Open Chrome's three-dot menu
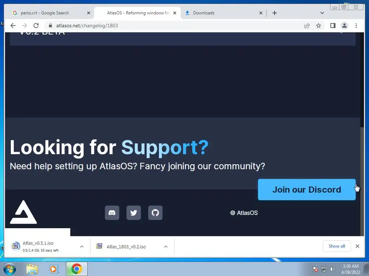This screenshot has width=369, height=276. coord(356,26)
